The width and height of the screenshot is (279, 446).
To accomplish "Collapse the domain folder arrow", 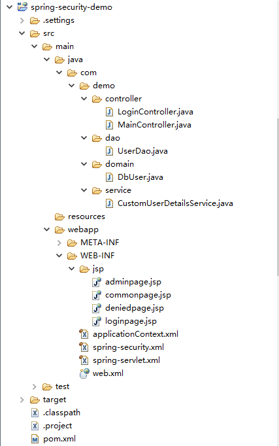I will (x=84, y=164).
